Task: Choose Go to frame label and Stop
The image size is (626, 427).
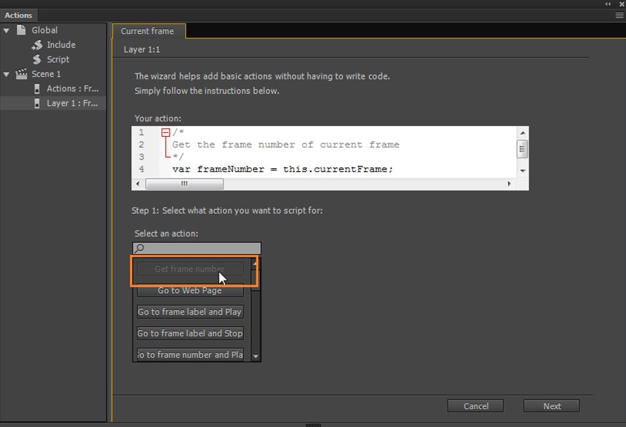Action: tap(190, 333)
